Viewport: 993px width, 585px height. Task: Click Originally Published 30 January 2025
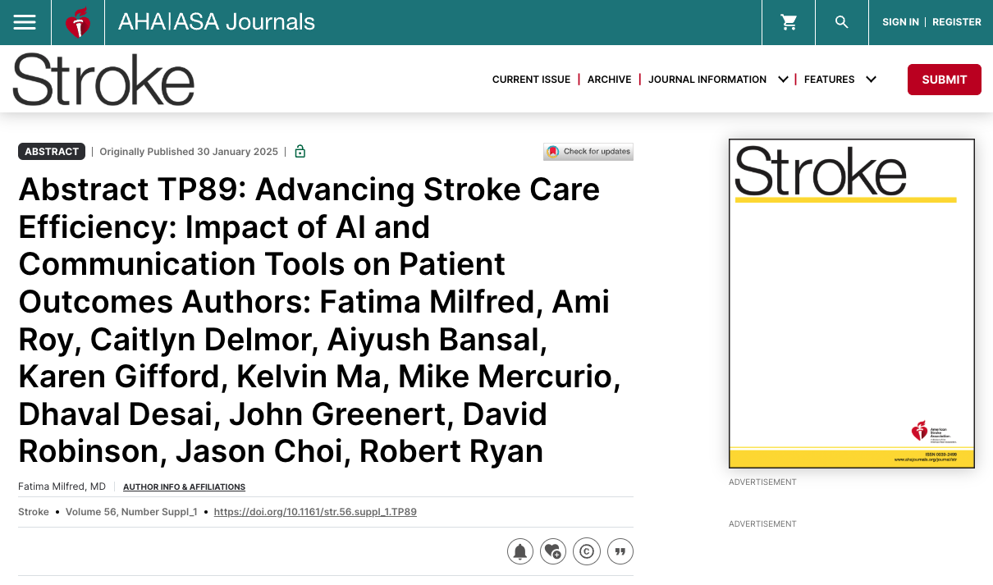tap(189, 152)
